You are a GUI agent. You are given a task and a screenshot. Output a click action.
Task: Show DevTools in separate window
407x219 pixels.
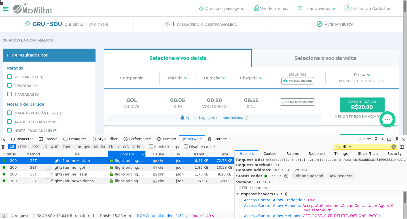point(396,139)
